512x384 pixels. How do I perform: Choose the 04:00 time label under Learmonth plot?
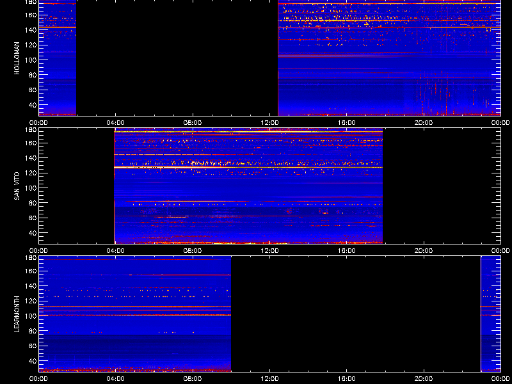(x=116, y=379)
